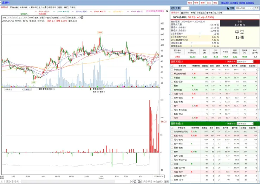Toggle the 紅綠燈 chart overlay button
Viewport: 260px width, 184px height.
click(x=55, y=18)
